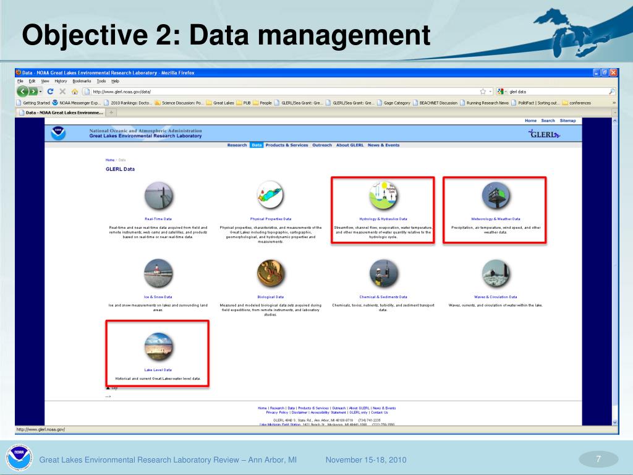Open the Bookmarks menu

click(x=82, y=81)
